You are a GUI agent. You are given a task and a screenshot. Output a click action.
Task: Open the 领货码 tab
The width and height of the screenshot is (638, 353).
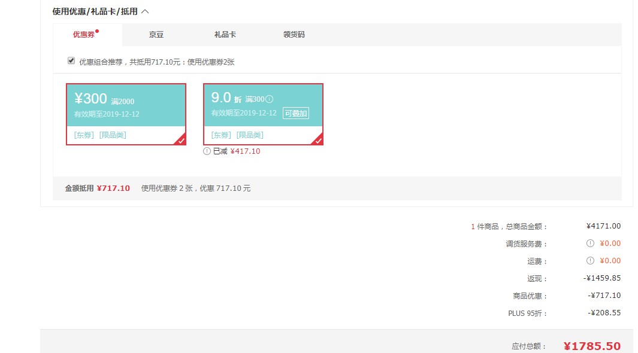[x=294, y=35]
